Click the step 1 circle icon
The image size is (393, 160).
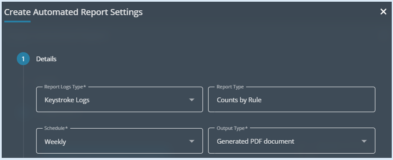pyautogui.click(x=23, y=59)
